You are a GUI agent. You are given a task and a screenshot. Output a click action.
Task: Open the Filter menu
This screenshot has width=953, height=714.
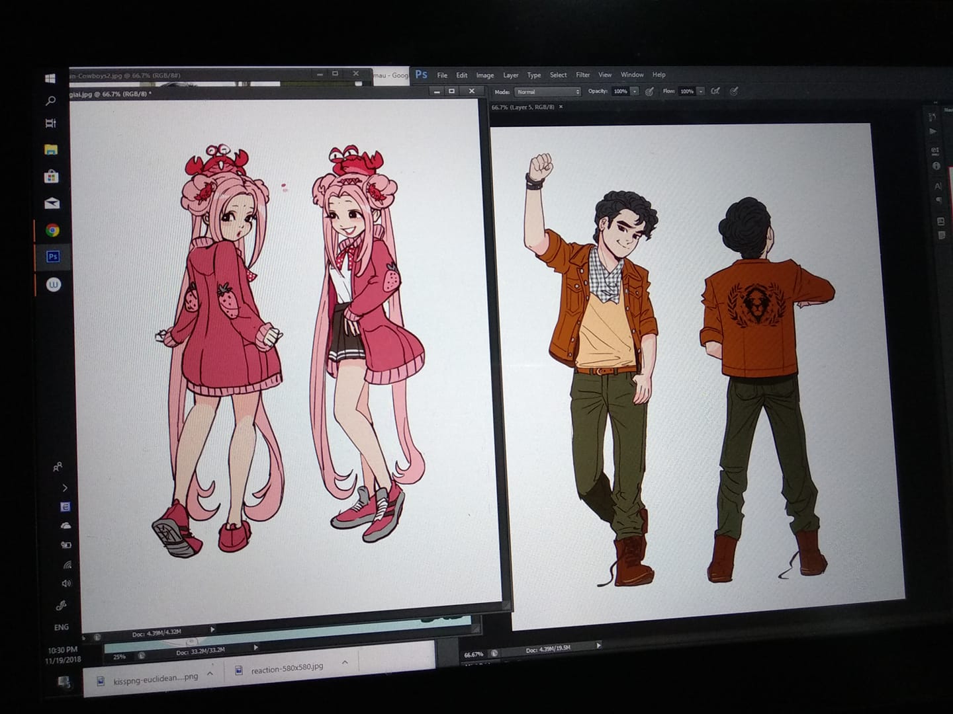pyautogui.click(x=583, y=75)
